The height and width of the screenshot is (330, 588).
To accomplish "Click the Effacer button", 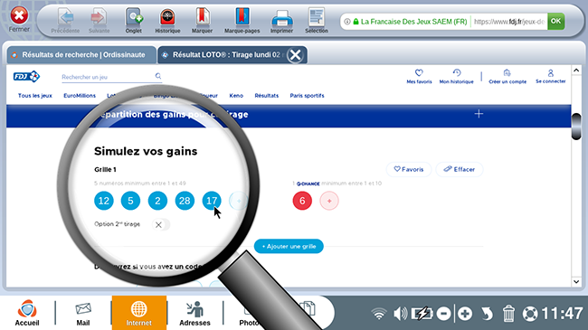I will click(460, 169).
